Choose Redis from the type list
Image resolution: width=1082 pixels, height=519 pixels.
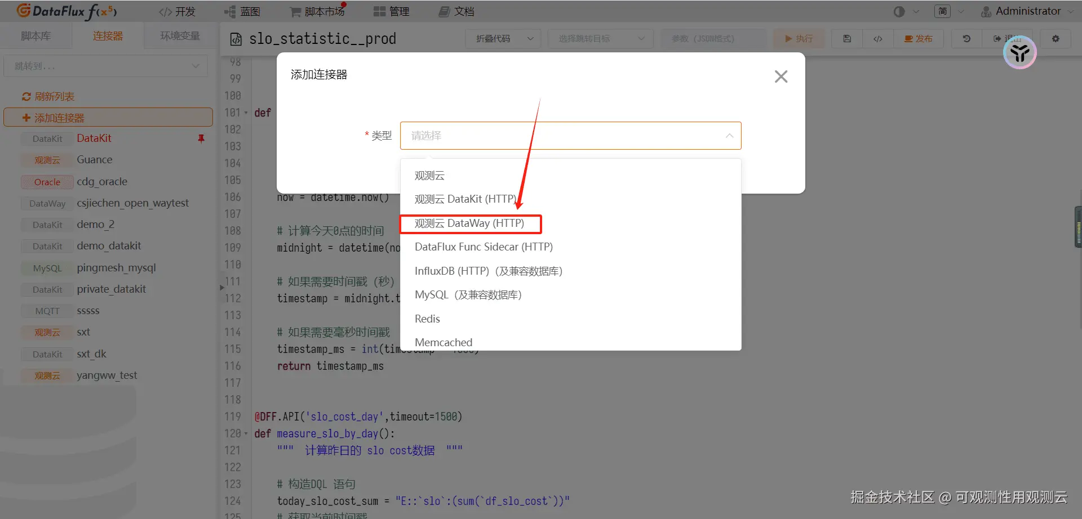point(571,319)
